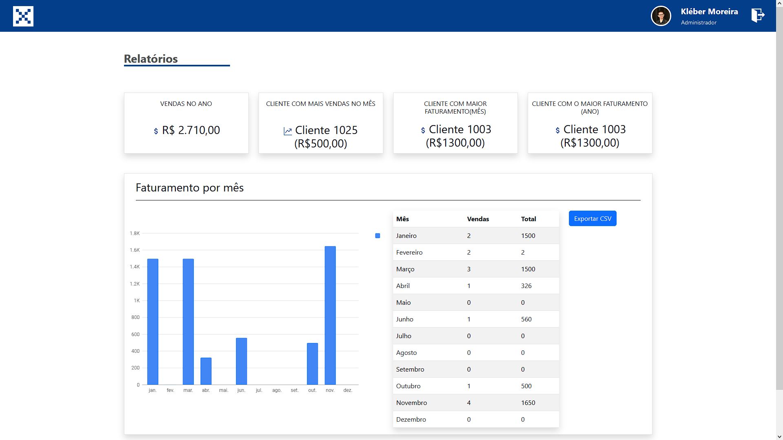Click the Vendas no Ano card
This screenshot has height=440, width=783.
pyautogui.click(x=186, y=123)
